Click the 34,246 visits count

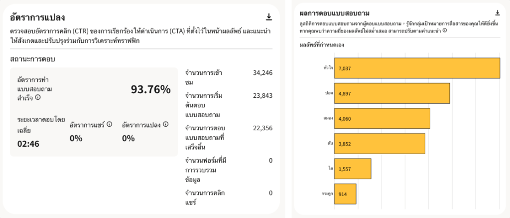[x=262, y=73]
